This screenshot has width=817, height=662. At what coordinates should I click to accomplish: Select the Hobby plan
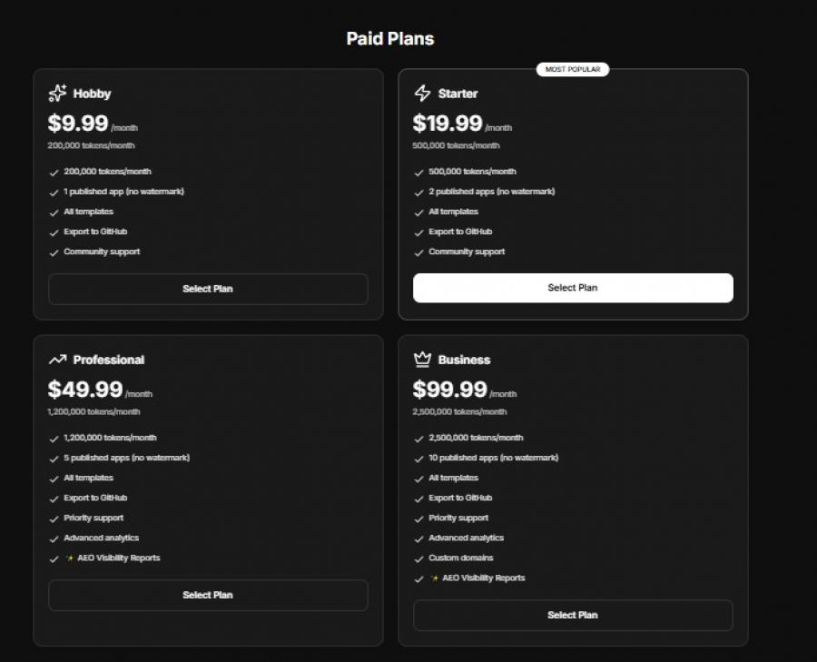click(208, 289)
